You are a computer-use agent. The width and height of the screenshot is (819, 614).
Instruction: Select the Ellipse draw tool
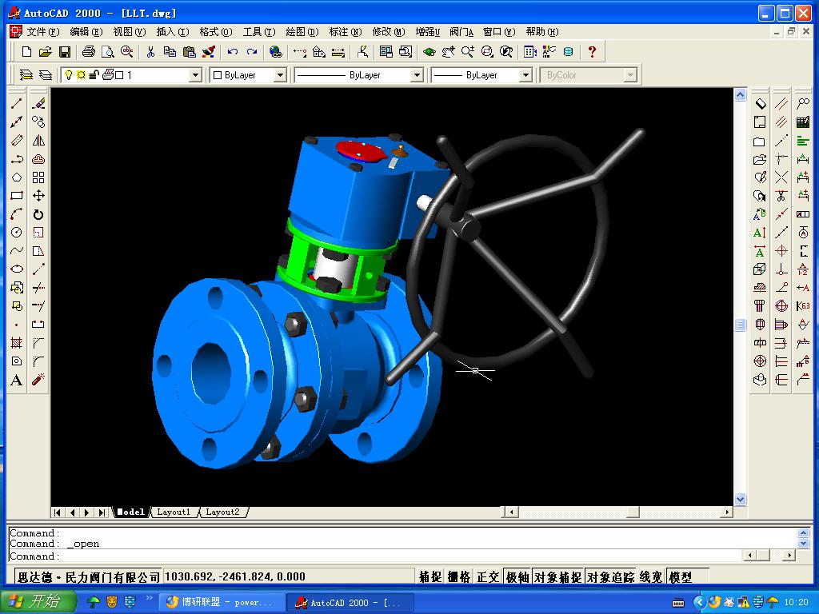(17, 269)
